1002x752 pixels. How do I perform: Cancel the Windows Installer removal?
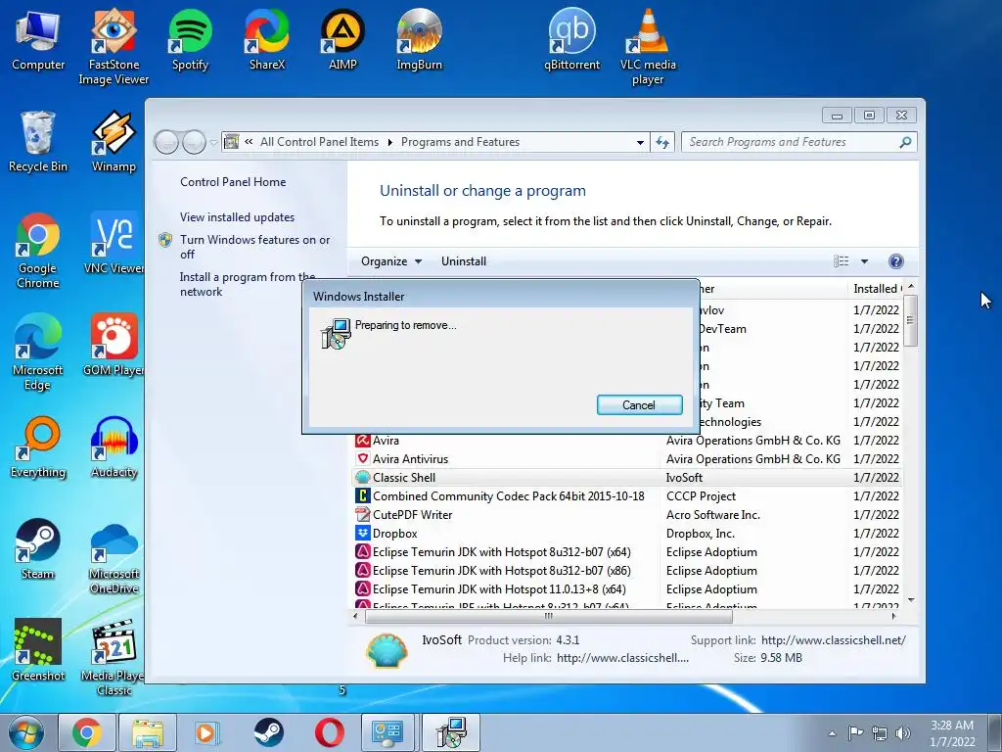click(639, 404)
